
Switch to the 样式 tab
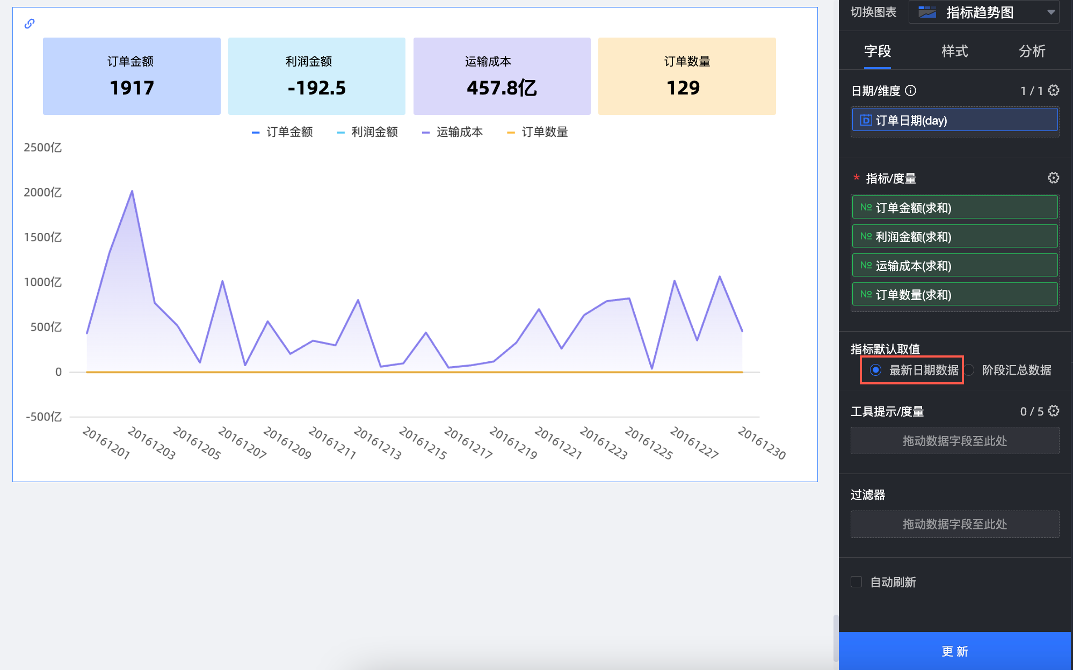point(954,51)
